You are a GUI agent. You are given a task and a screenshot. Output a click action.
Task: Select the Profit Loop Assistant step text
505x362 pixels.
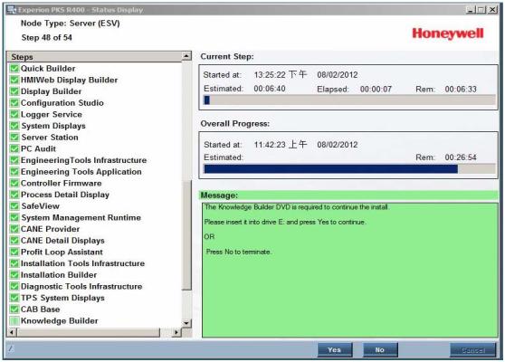coord(62,252)
